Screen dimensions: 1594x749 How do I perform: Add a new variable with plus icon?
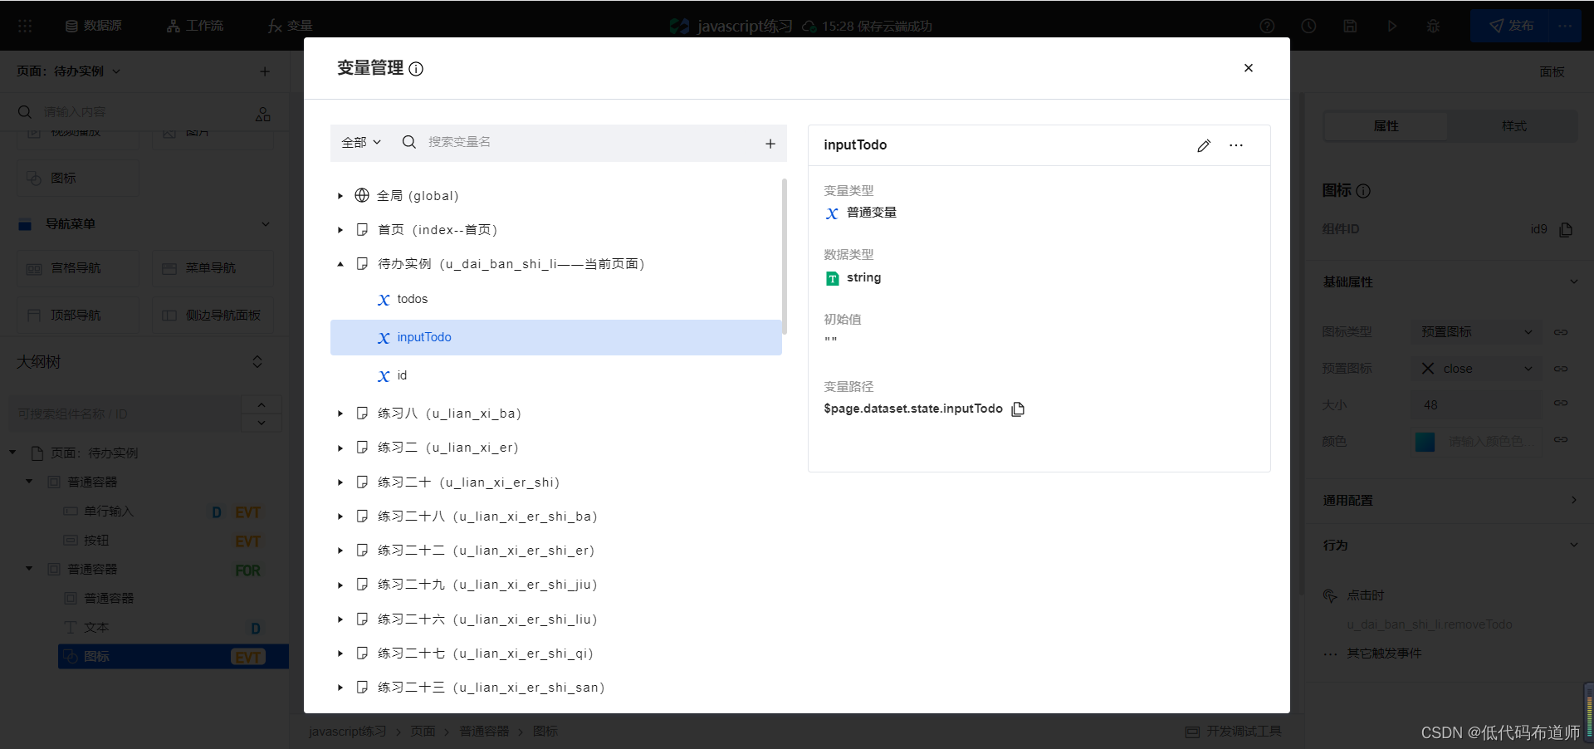tap(770, 144)
